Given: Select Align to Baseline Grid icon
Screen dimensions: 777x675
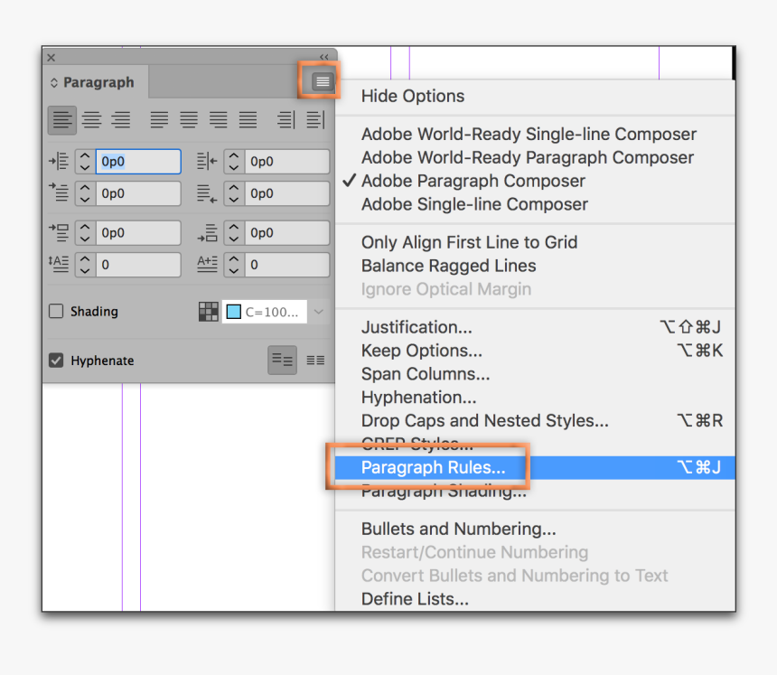Looking at the screenshot, I should tap(315, 361).
